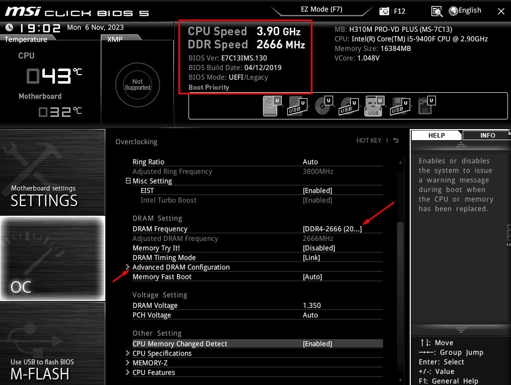Select the XMP tab
Viewport: 511px width, 385px height.
tap(115, 39)
